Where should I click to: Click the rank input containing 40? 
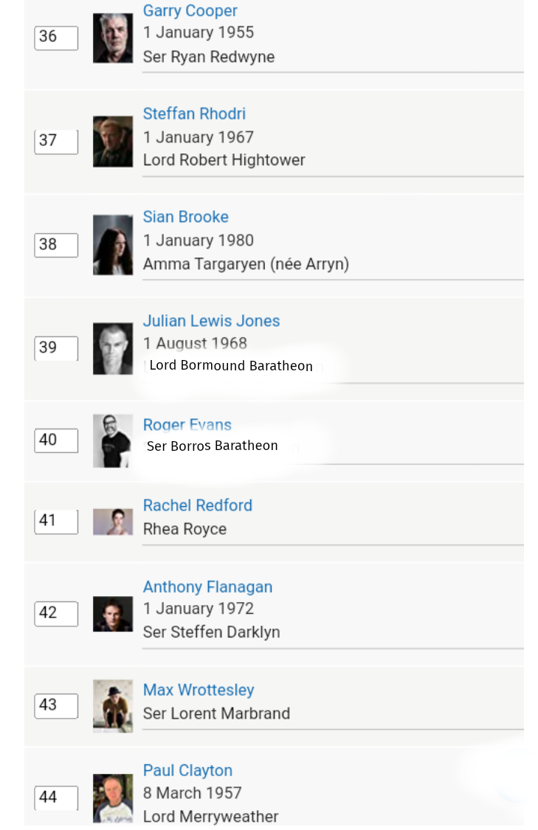(x=56, y=440)
